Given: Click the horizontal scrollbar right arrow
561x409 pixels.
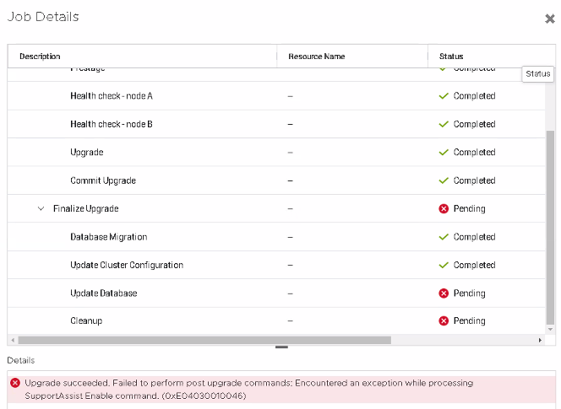Looking at the screenshot, I should click(x=541, y=340).
